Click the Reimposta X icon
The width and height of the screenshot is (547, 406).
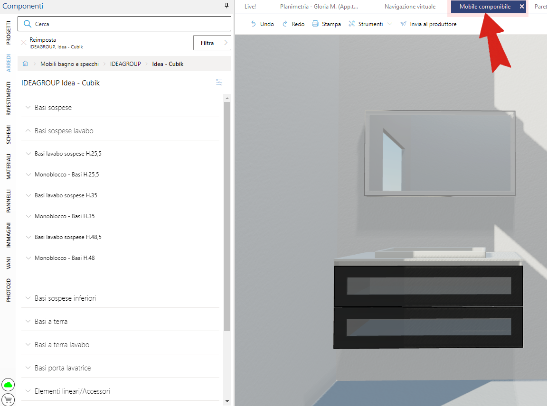pyautogui.click(x=24, y=43)
